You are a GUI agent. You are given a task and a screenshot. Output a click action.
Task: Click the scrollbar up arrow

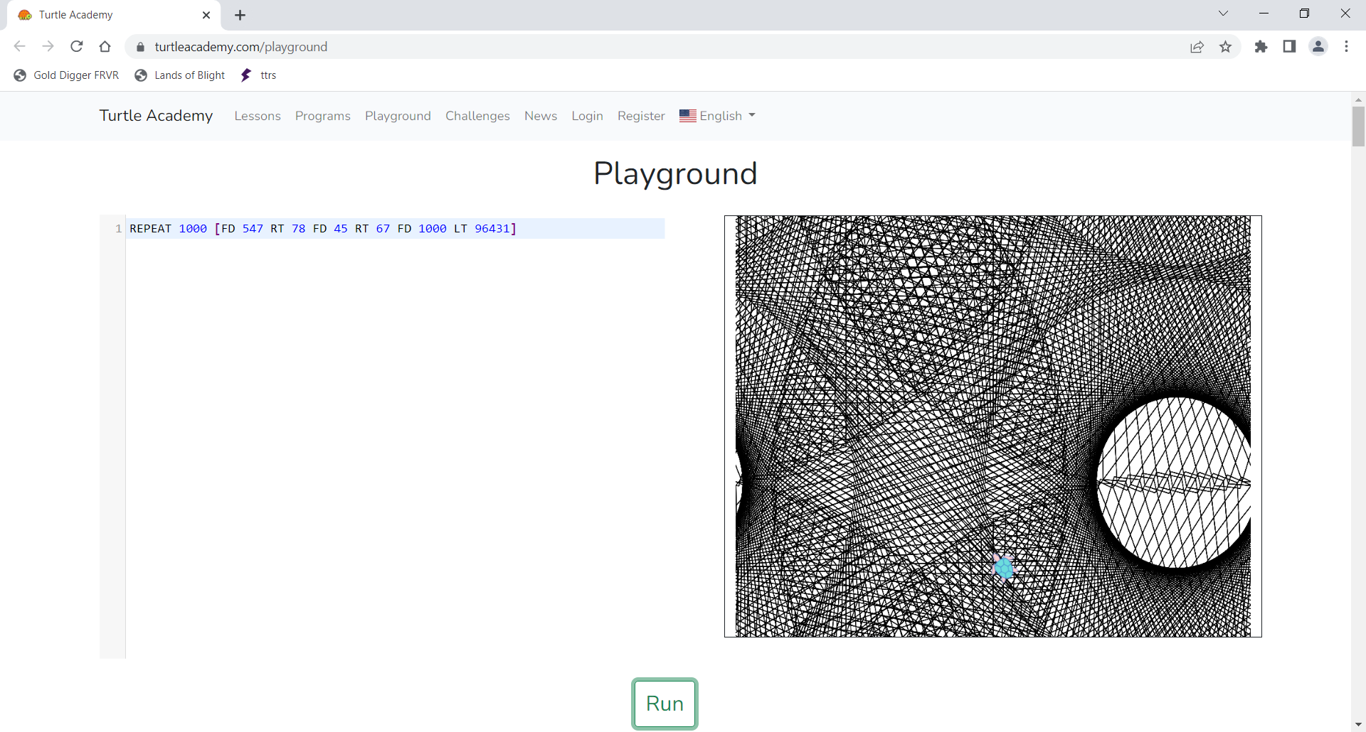point(1358,99)
